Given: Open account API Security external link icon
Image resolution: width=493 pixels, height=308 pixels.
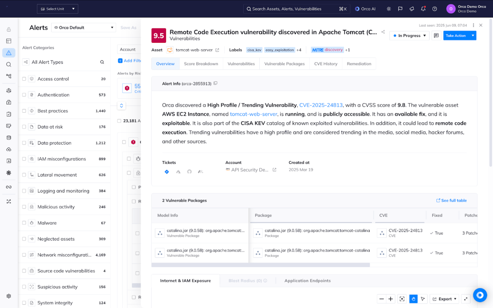Looking at the screenshot, I should (x=274, y=170).
